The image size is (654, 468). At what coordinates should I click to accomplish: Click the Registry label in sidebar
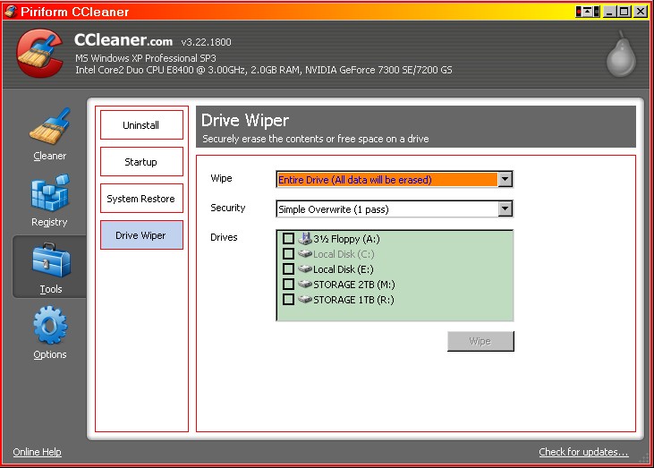pos(49,222)
